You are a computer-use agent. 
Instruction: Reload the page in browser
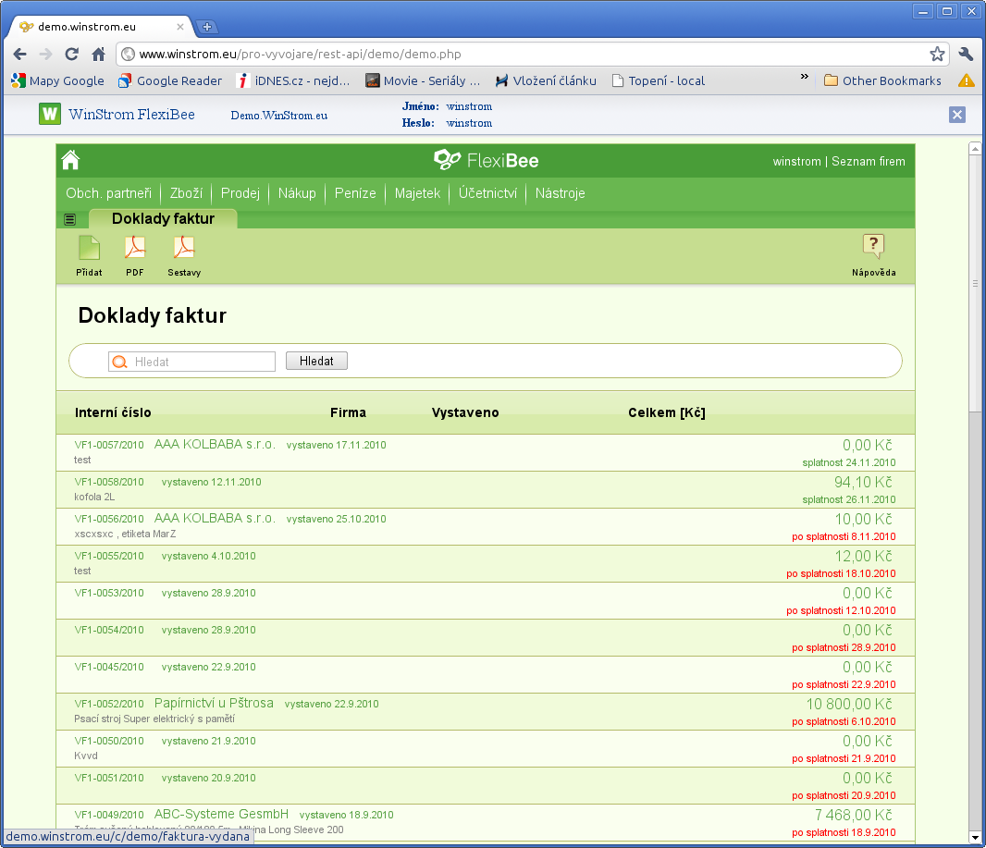tap(72, 54)
